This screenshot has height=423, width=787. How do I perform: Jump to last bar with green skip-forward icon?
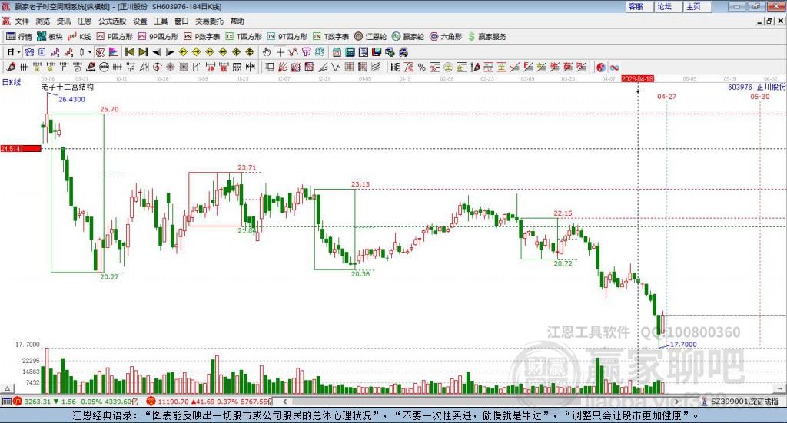click(x=143, y=52)
